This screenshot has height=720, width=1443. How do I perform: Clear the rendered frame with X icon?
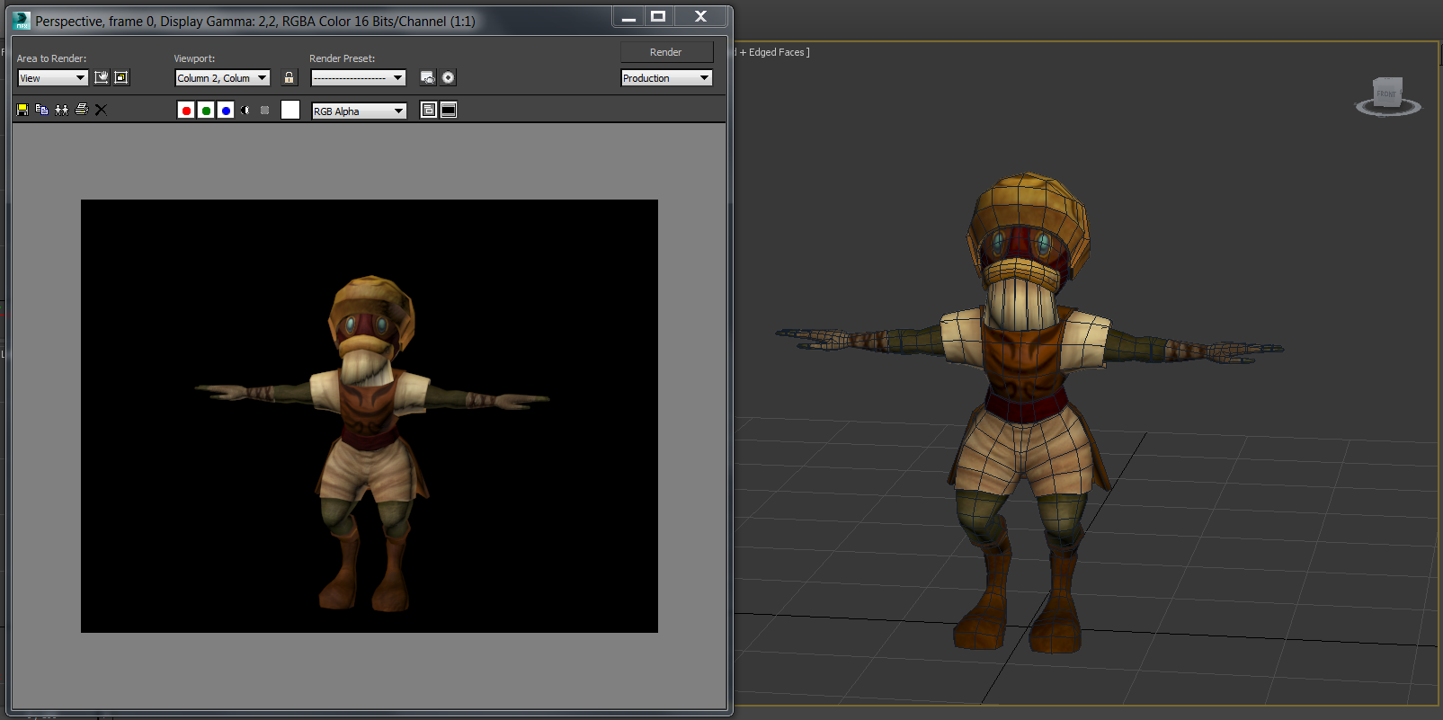[x=101, y=110]
